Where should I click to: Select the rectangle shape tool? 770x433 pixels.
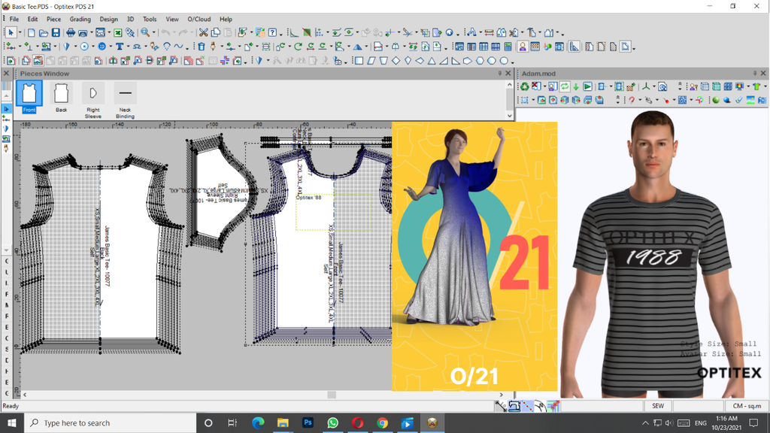pos(359,61)
